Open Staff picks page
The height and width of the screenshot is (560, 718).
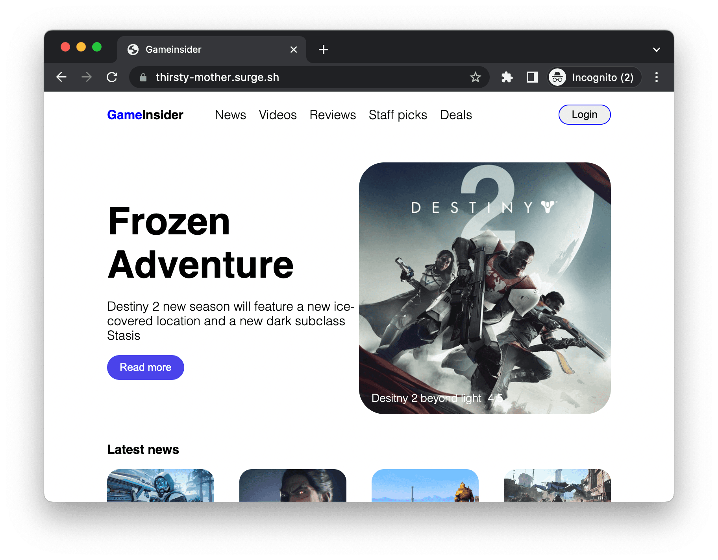pyautogui.click(x=398, y=115)
